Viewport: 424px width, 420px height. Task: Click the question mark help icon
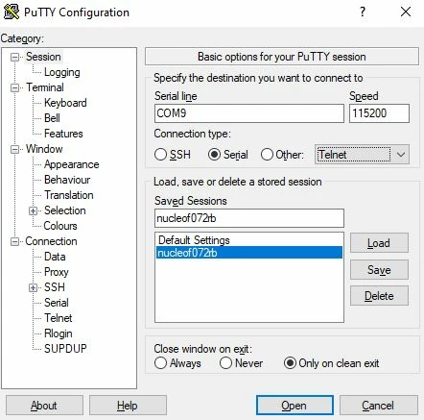[x=363, y=12]
